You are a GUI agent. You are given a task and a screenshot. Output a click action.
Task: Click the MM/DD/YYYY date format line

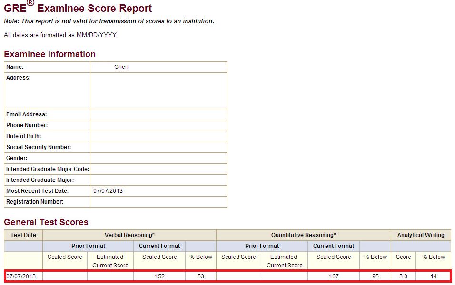[61, 35]
